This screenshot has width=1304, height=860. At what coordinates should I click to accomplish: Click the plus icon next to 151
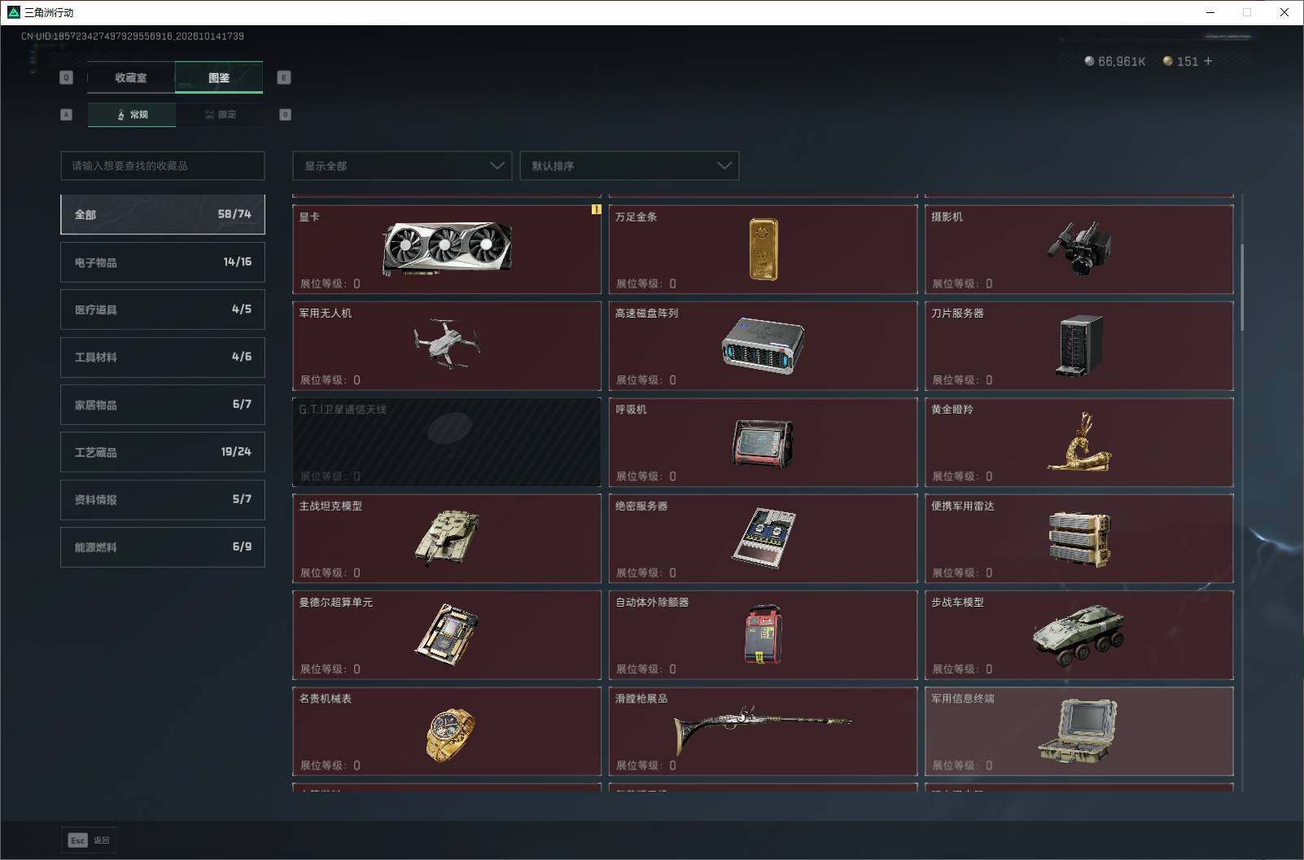(1208, 61)
